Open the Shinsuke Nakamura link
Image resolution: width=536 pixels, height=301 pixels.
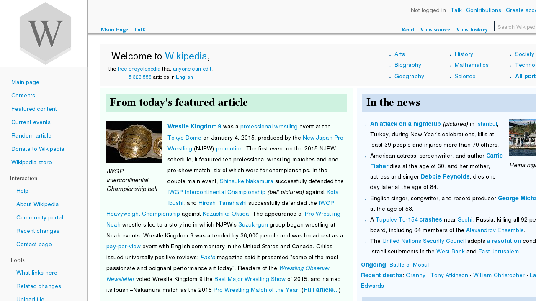tap(247, 181)
